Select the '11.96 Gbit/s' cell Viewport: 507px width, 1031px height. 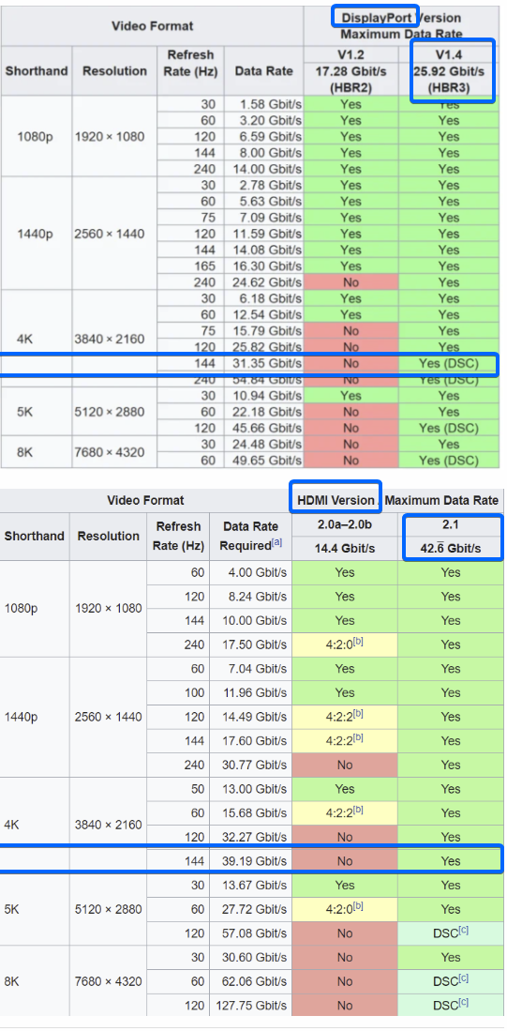(250, 692)
